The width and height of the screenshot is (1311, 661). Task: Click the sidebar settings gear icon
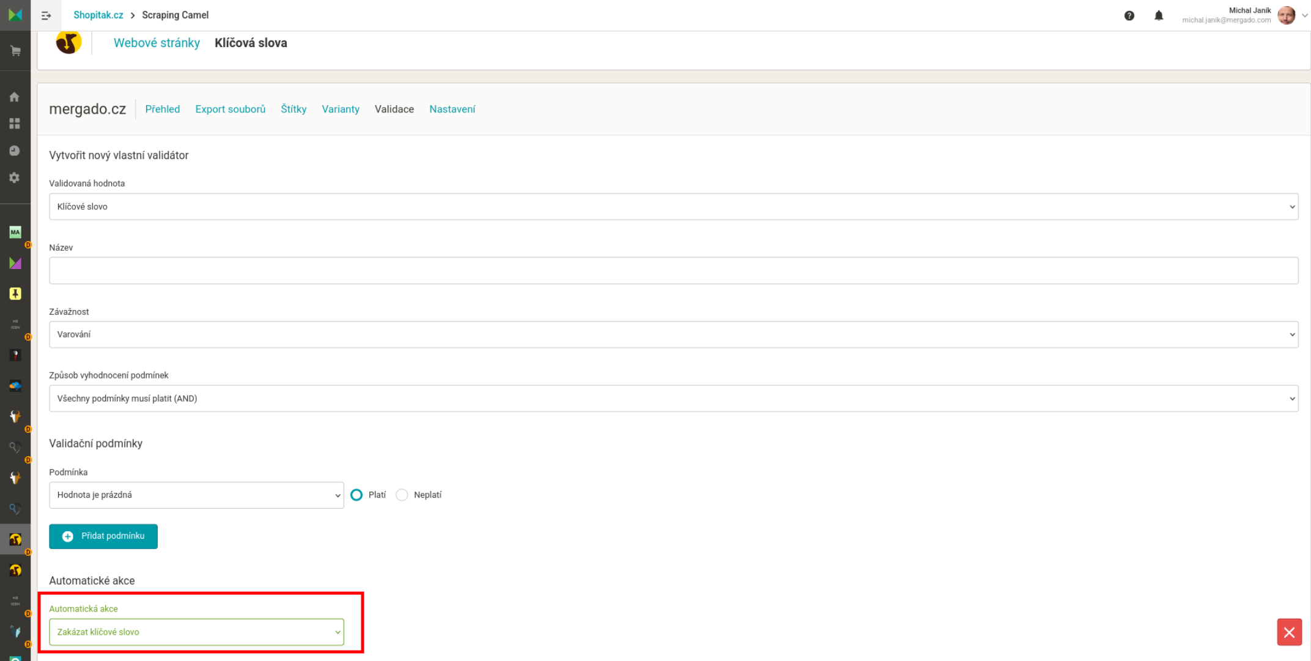coord(15,177)
